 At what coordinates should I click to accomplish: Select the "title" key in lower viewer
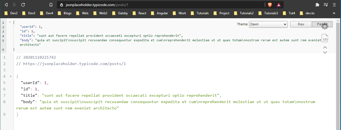pyautogui.click(x=29, y=95)
